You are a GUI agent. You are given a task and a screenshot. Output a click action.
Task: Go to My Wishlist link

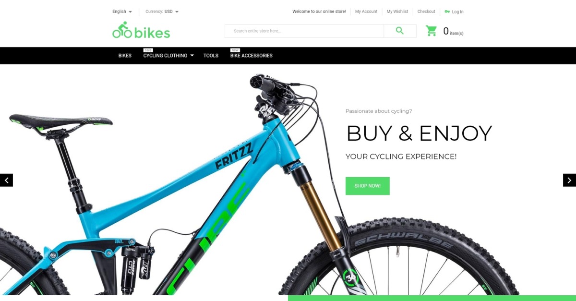397,12
